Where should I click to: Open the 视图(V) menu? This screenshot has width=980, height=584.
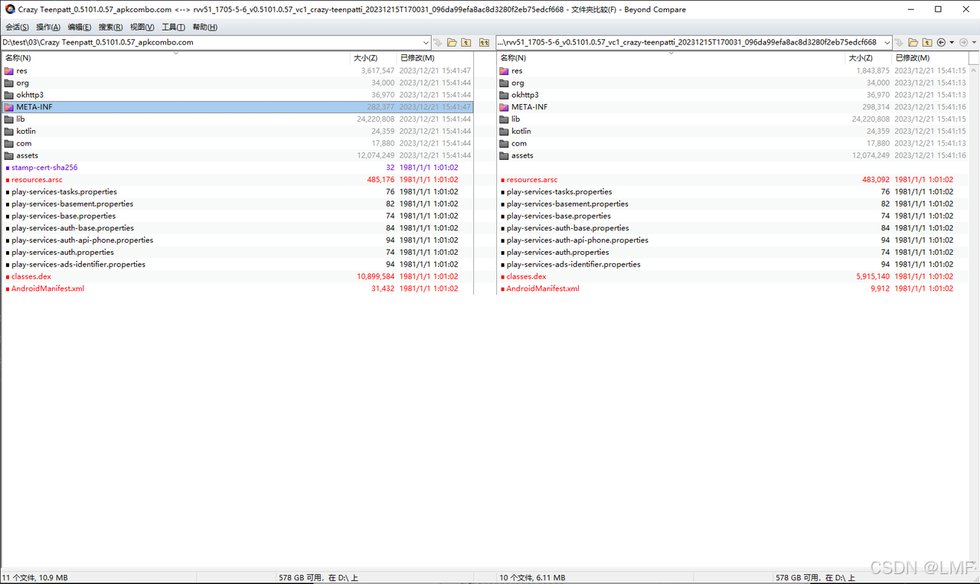tap(142, 27)
